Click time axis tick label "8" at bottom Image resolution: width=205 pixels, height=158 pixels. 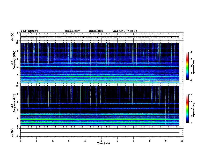(150, 141)
